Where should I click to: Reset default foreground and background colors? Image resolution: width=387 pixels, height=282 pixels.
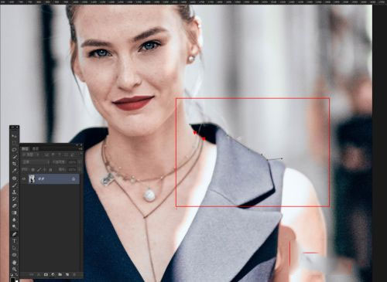[x=12, y=275]
